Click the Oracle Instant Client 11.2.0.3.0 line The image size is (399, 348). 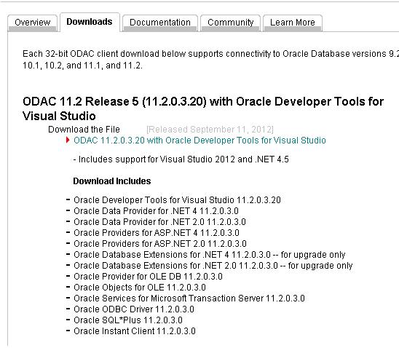pyautogui.click(x=135, y=331)
